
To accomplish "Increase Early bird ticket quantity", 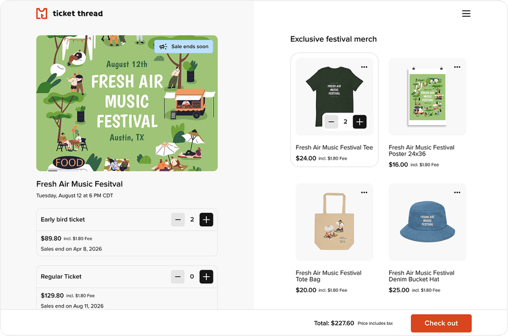I will (x=206, y=220).
